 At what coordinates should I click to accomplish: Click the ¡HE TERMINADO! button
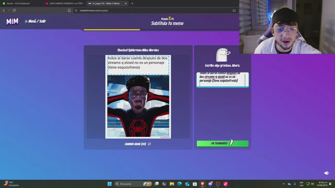pyautogui.click(x=222, y=143)
